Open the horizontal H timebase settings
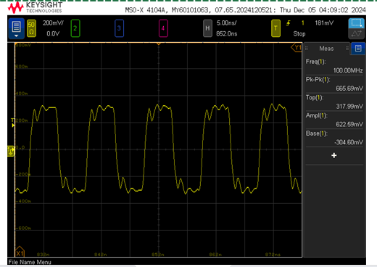Image resolution: width=377 pixels, height=267 pixels. pyautogui.click(x=207, y=28)
